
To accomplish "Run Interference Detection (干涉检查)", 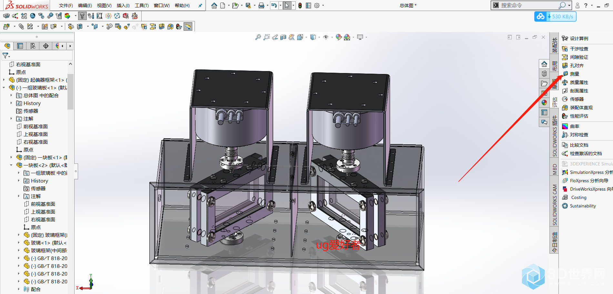I will pyautogui.click(x=575, y=49).
